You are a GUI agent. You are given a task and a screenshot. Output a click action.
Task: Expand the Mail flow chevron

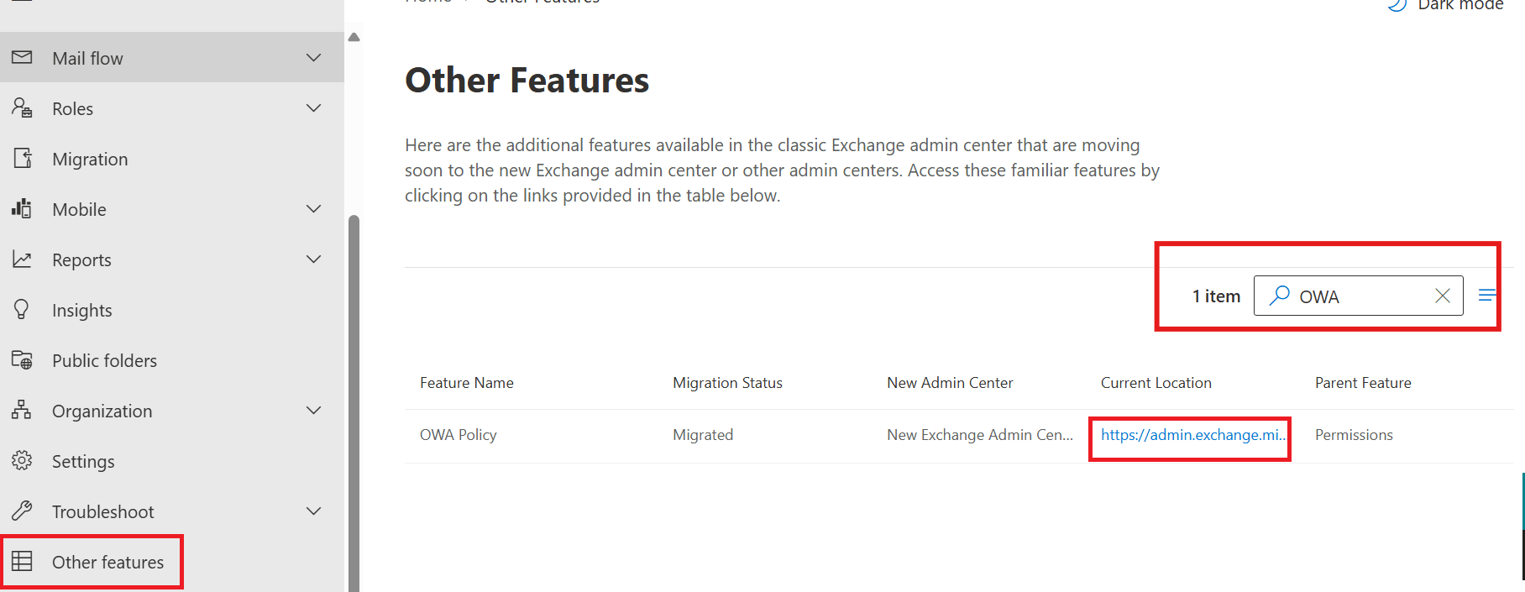(314, 58)
